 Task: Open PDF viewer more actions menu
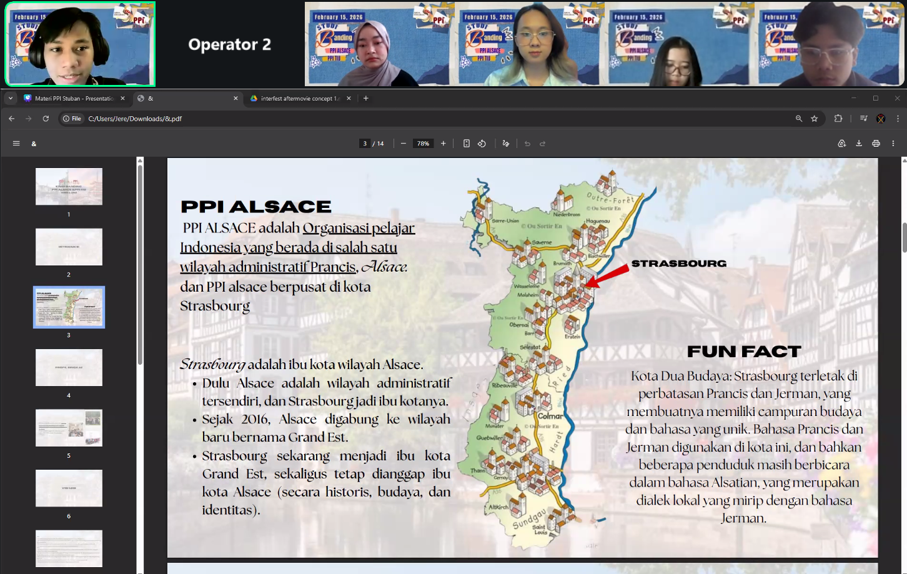(893, 144)
